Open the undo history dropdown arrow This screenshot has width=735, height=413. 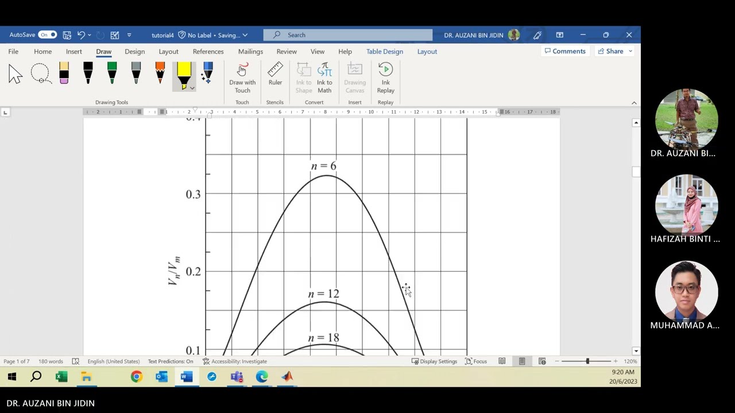(x=90, y=35)
